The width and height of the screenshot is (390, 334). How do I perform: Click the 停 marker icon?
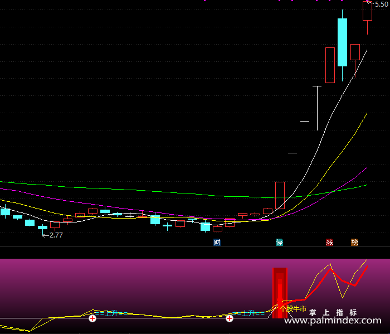point(279,242)
